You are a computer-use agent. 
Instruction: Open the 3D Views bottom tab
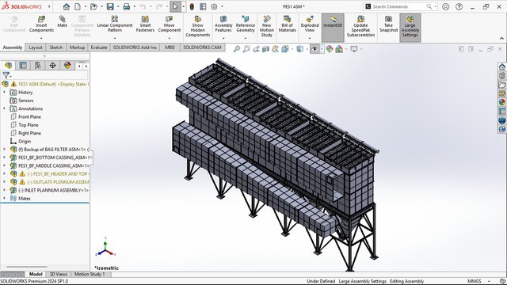coord(58,275)
